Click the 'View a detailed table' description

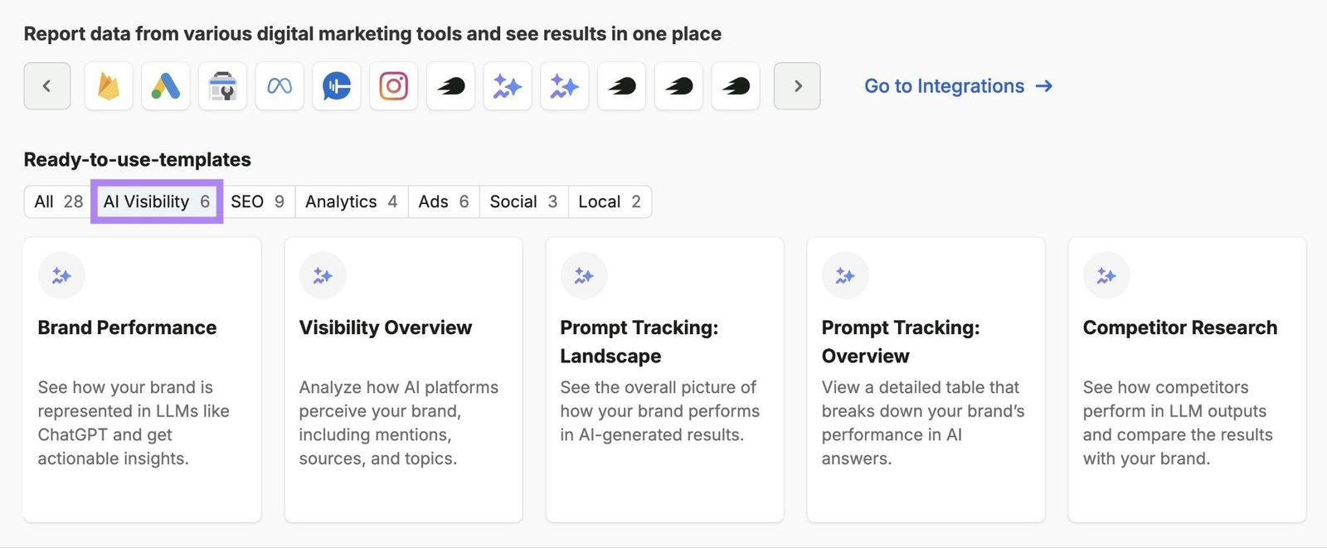[923, 423]
